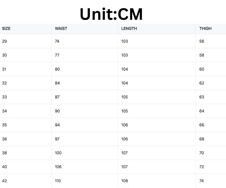
Task: Click length value 108
Action: click(x=125, y=181)
